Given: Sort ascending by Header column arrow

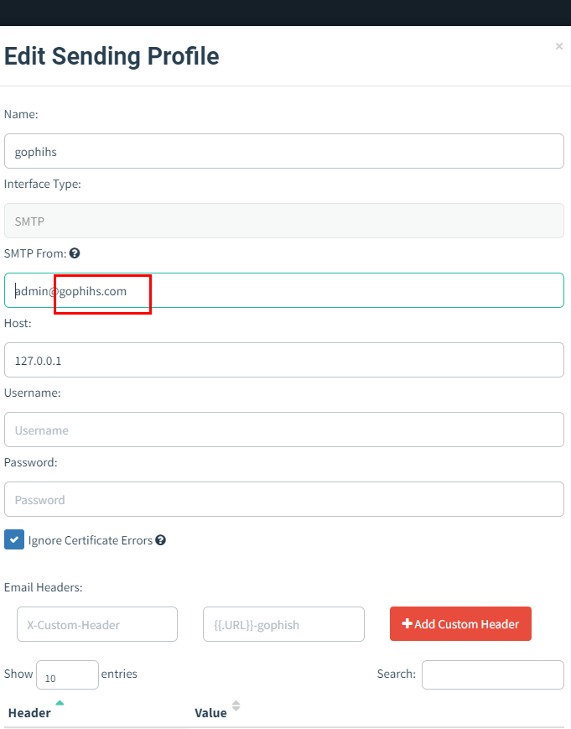Looking at the screenshot, I should (x=60, y=703).
